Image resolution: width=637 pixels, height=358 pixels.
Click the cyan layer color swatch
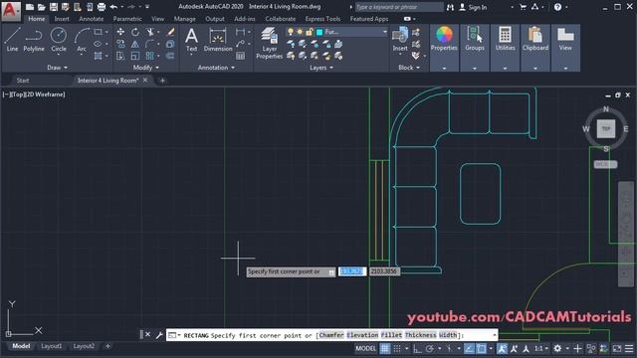[x=319, y=32]
